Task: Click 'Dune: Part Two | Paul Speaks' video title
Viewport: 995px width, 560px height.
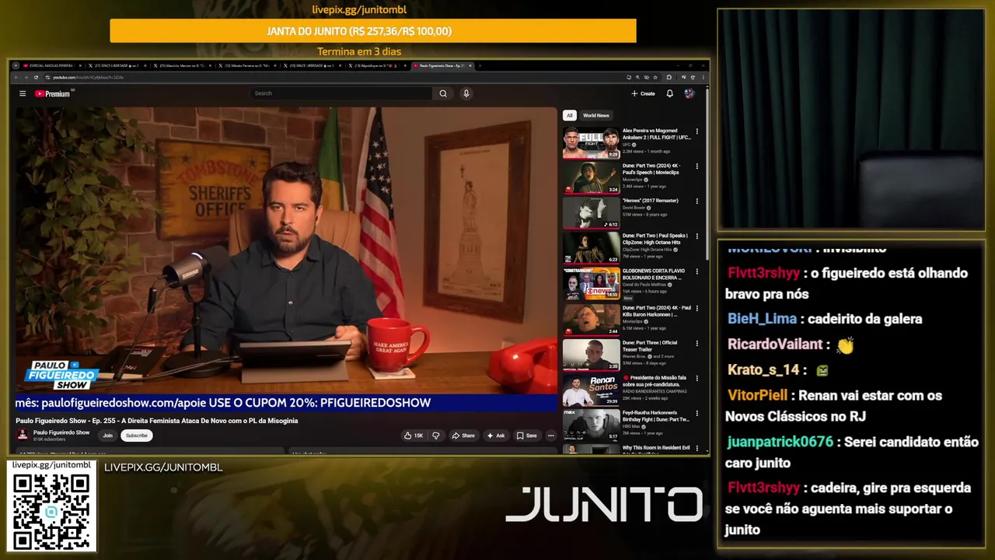Action: click(655, 239)
